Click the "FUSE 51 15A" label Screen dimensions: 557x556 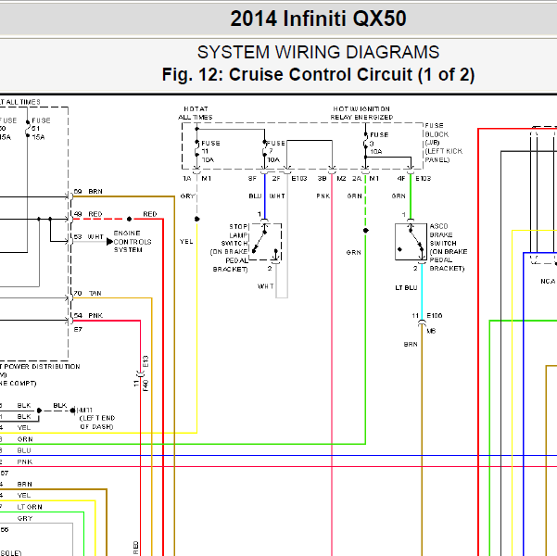41,129
